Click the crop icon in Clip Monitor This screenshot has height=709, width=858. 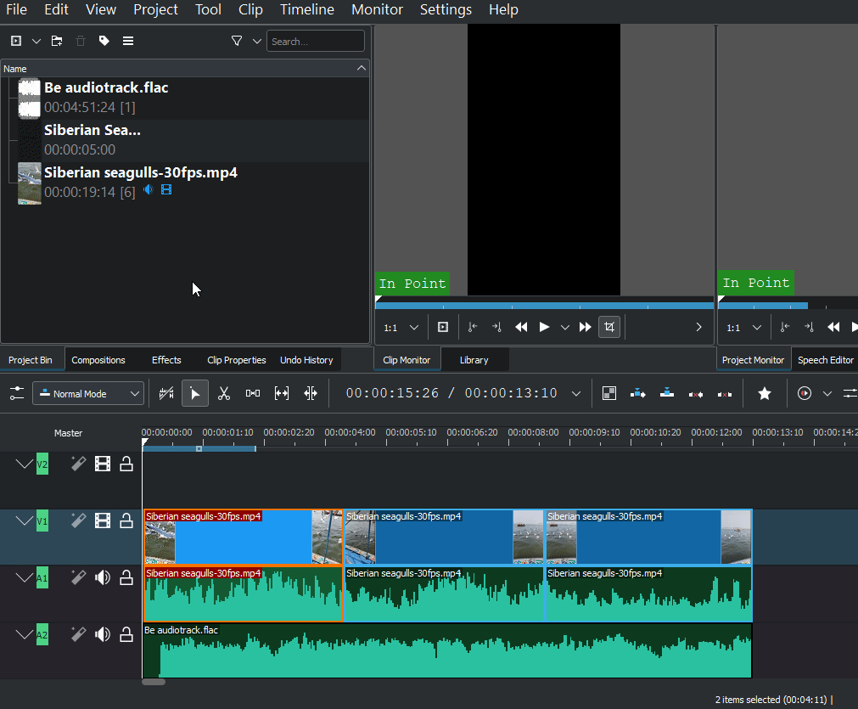[x=608, y=327]
